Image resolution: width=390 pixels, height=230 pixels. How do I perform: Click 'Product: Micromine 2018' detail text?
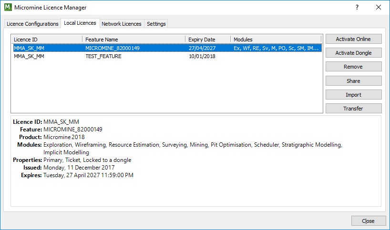(x=52, y=137)
